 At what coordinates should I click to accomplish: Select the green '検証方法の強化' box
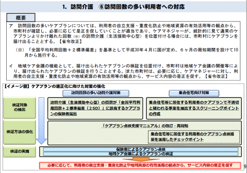point(19,132)
